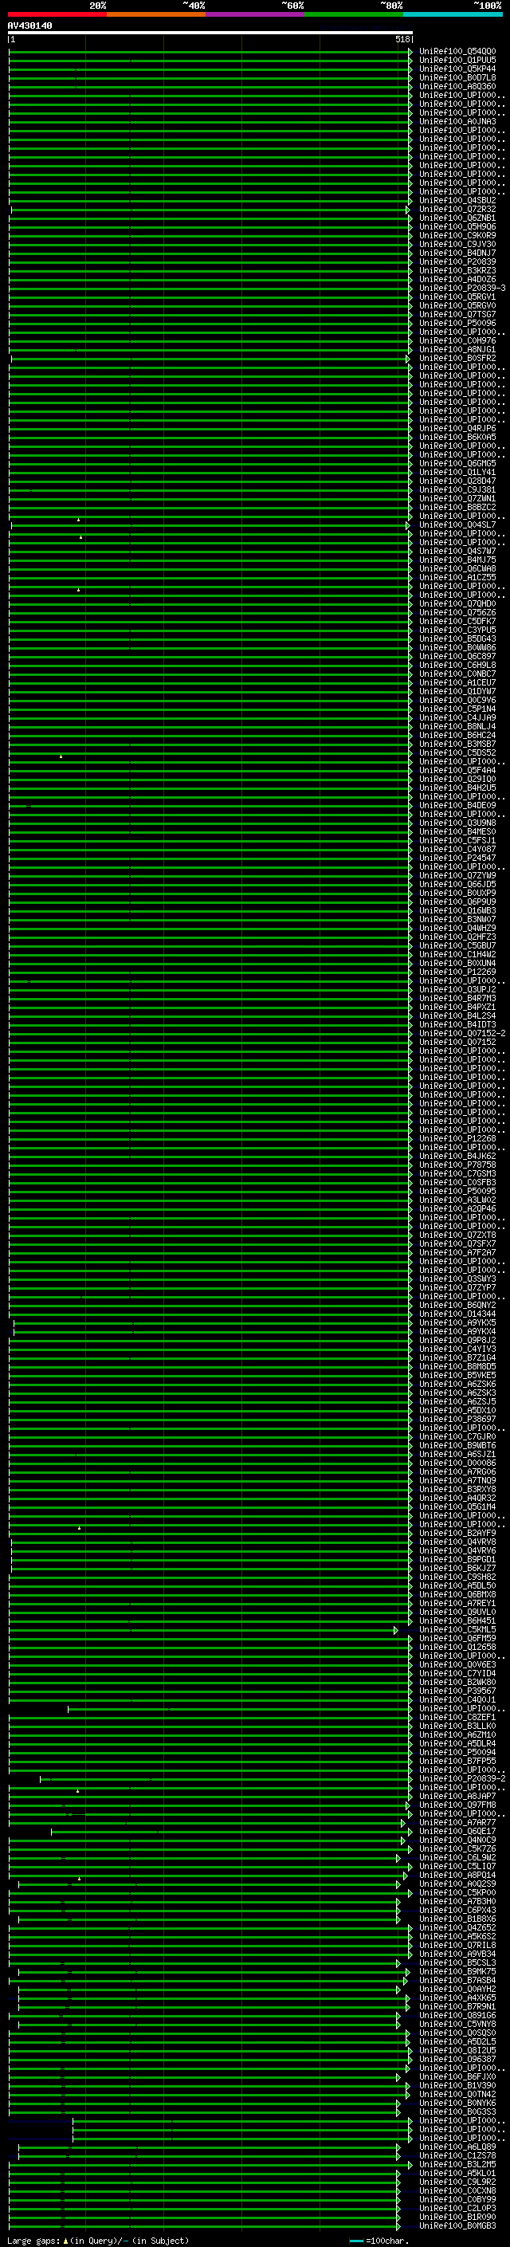
Task: Select the UniRef100_Q9P8J2 label
Action: point(457,1341)
